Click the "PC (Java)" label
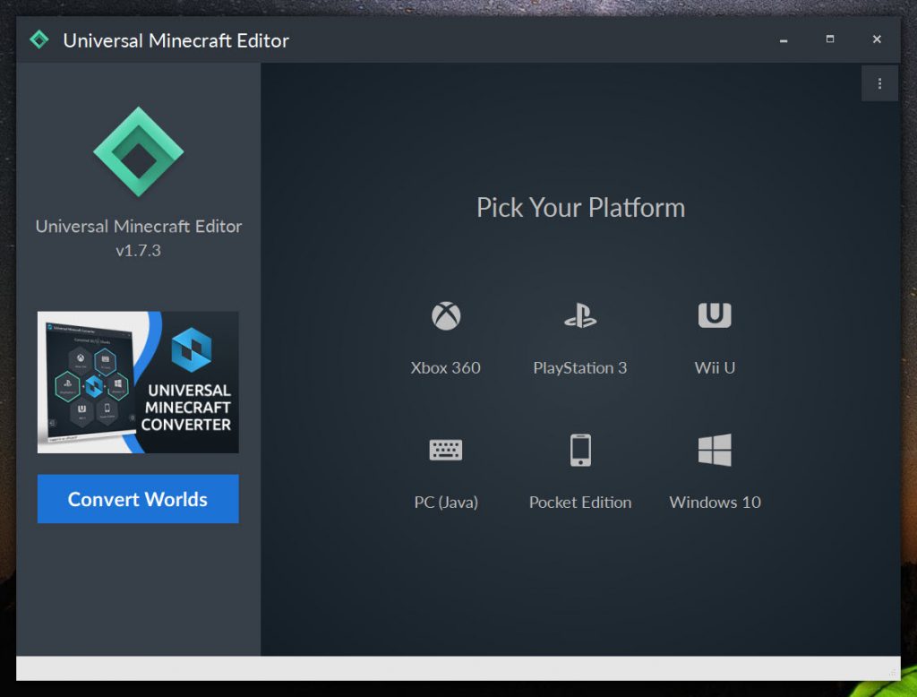Viewport: 917px width, 697px height. coord(446,502)
